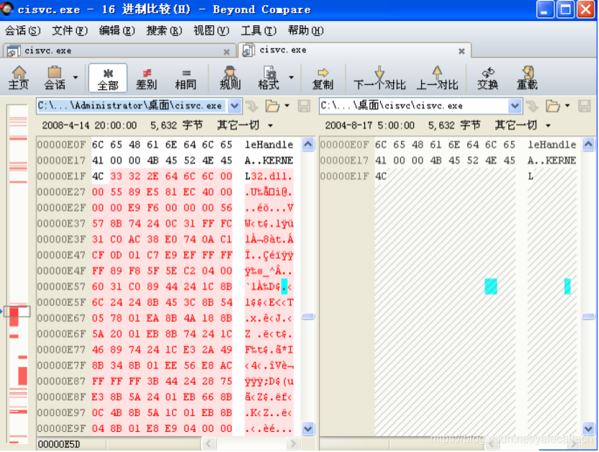
Task: Open the Rules (规则) dialog
Action: (x=230, y=78)
